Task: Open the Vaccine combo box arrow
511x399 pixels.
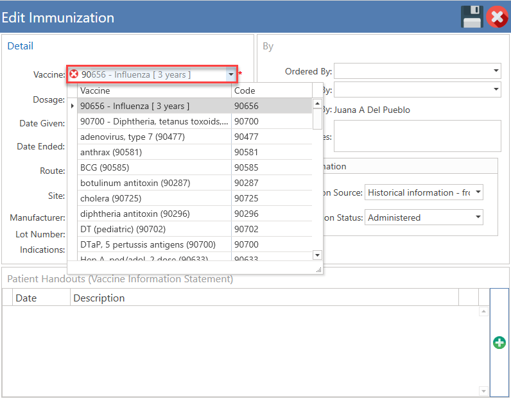Action: [x=230, y=74]
